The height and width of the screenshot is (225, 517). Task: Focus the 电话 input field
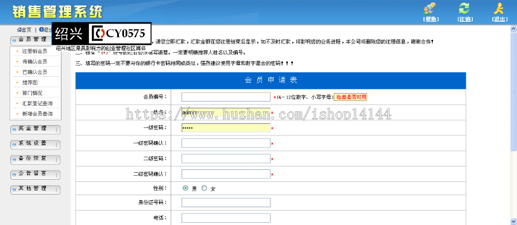(x=226, y=218)
